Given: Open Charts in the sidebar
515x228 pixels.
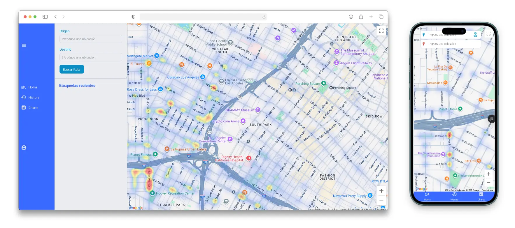Looking at the screenshot, I should point(30,108).
